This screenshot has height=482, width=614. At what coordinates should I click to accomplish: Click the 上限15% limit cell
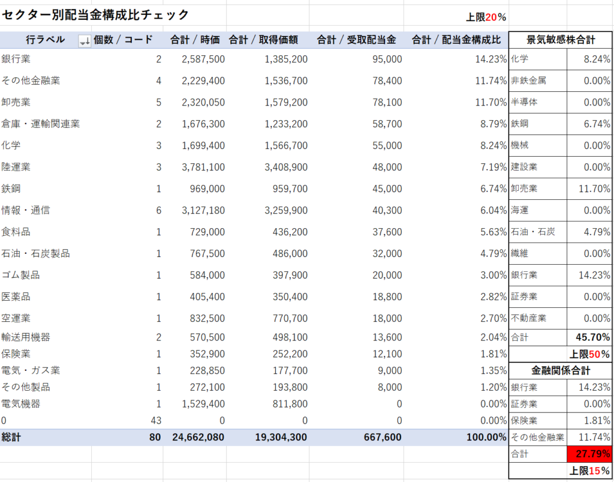(589, 471)
